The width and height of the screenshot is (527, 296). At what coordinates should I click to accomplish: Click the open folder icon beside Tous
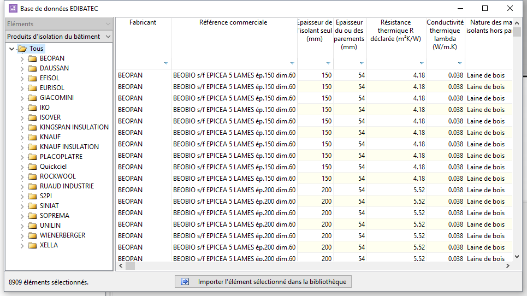point(22,49)
